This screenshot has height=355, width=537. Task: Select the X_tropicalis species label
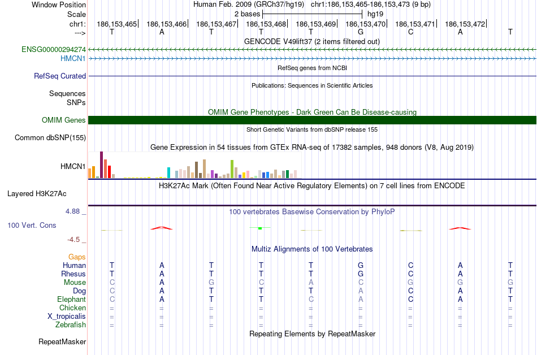coord(67,317)
